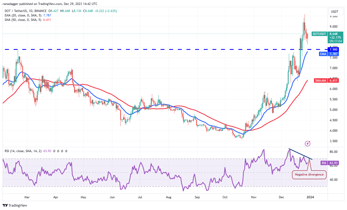Screen dimensions: 347x210
Task: Click the 7.500 price axis label
Action: 334,58
